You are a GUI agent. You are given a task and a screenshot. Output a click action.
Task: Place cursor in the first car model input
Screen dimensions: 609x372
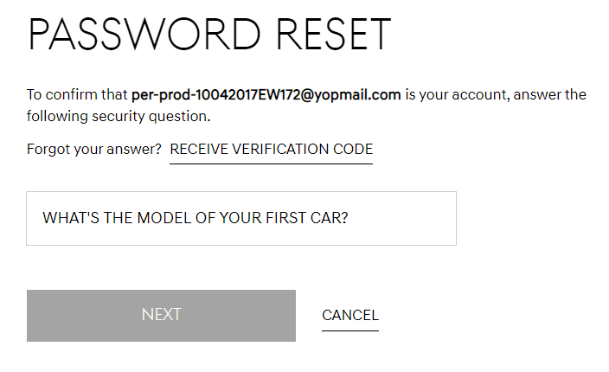coord(240,218)
